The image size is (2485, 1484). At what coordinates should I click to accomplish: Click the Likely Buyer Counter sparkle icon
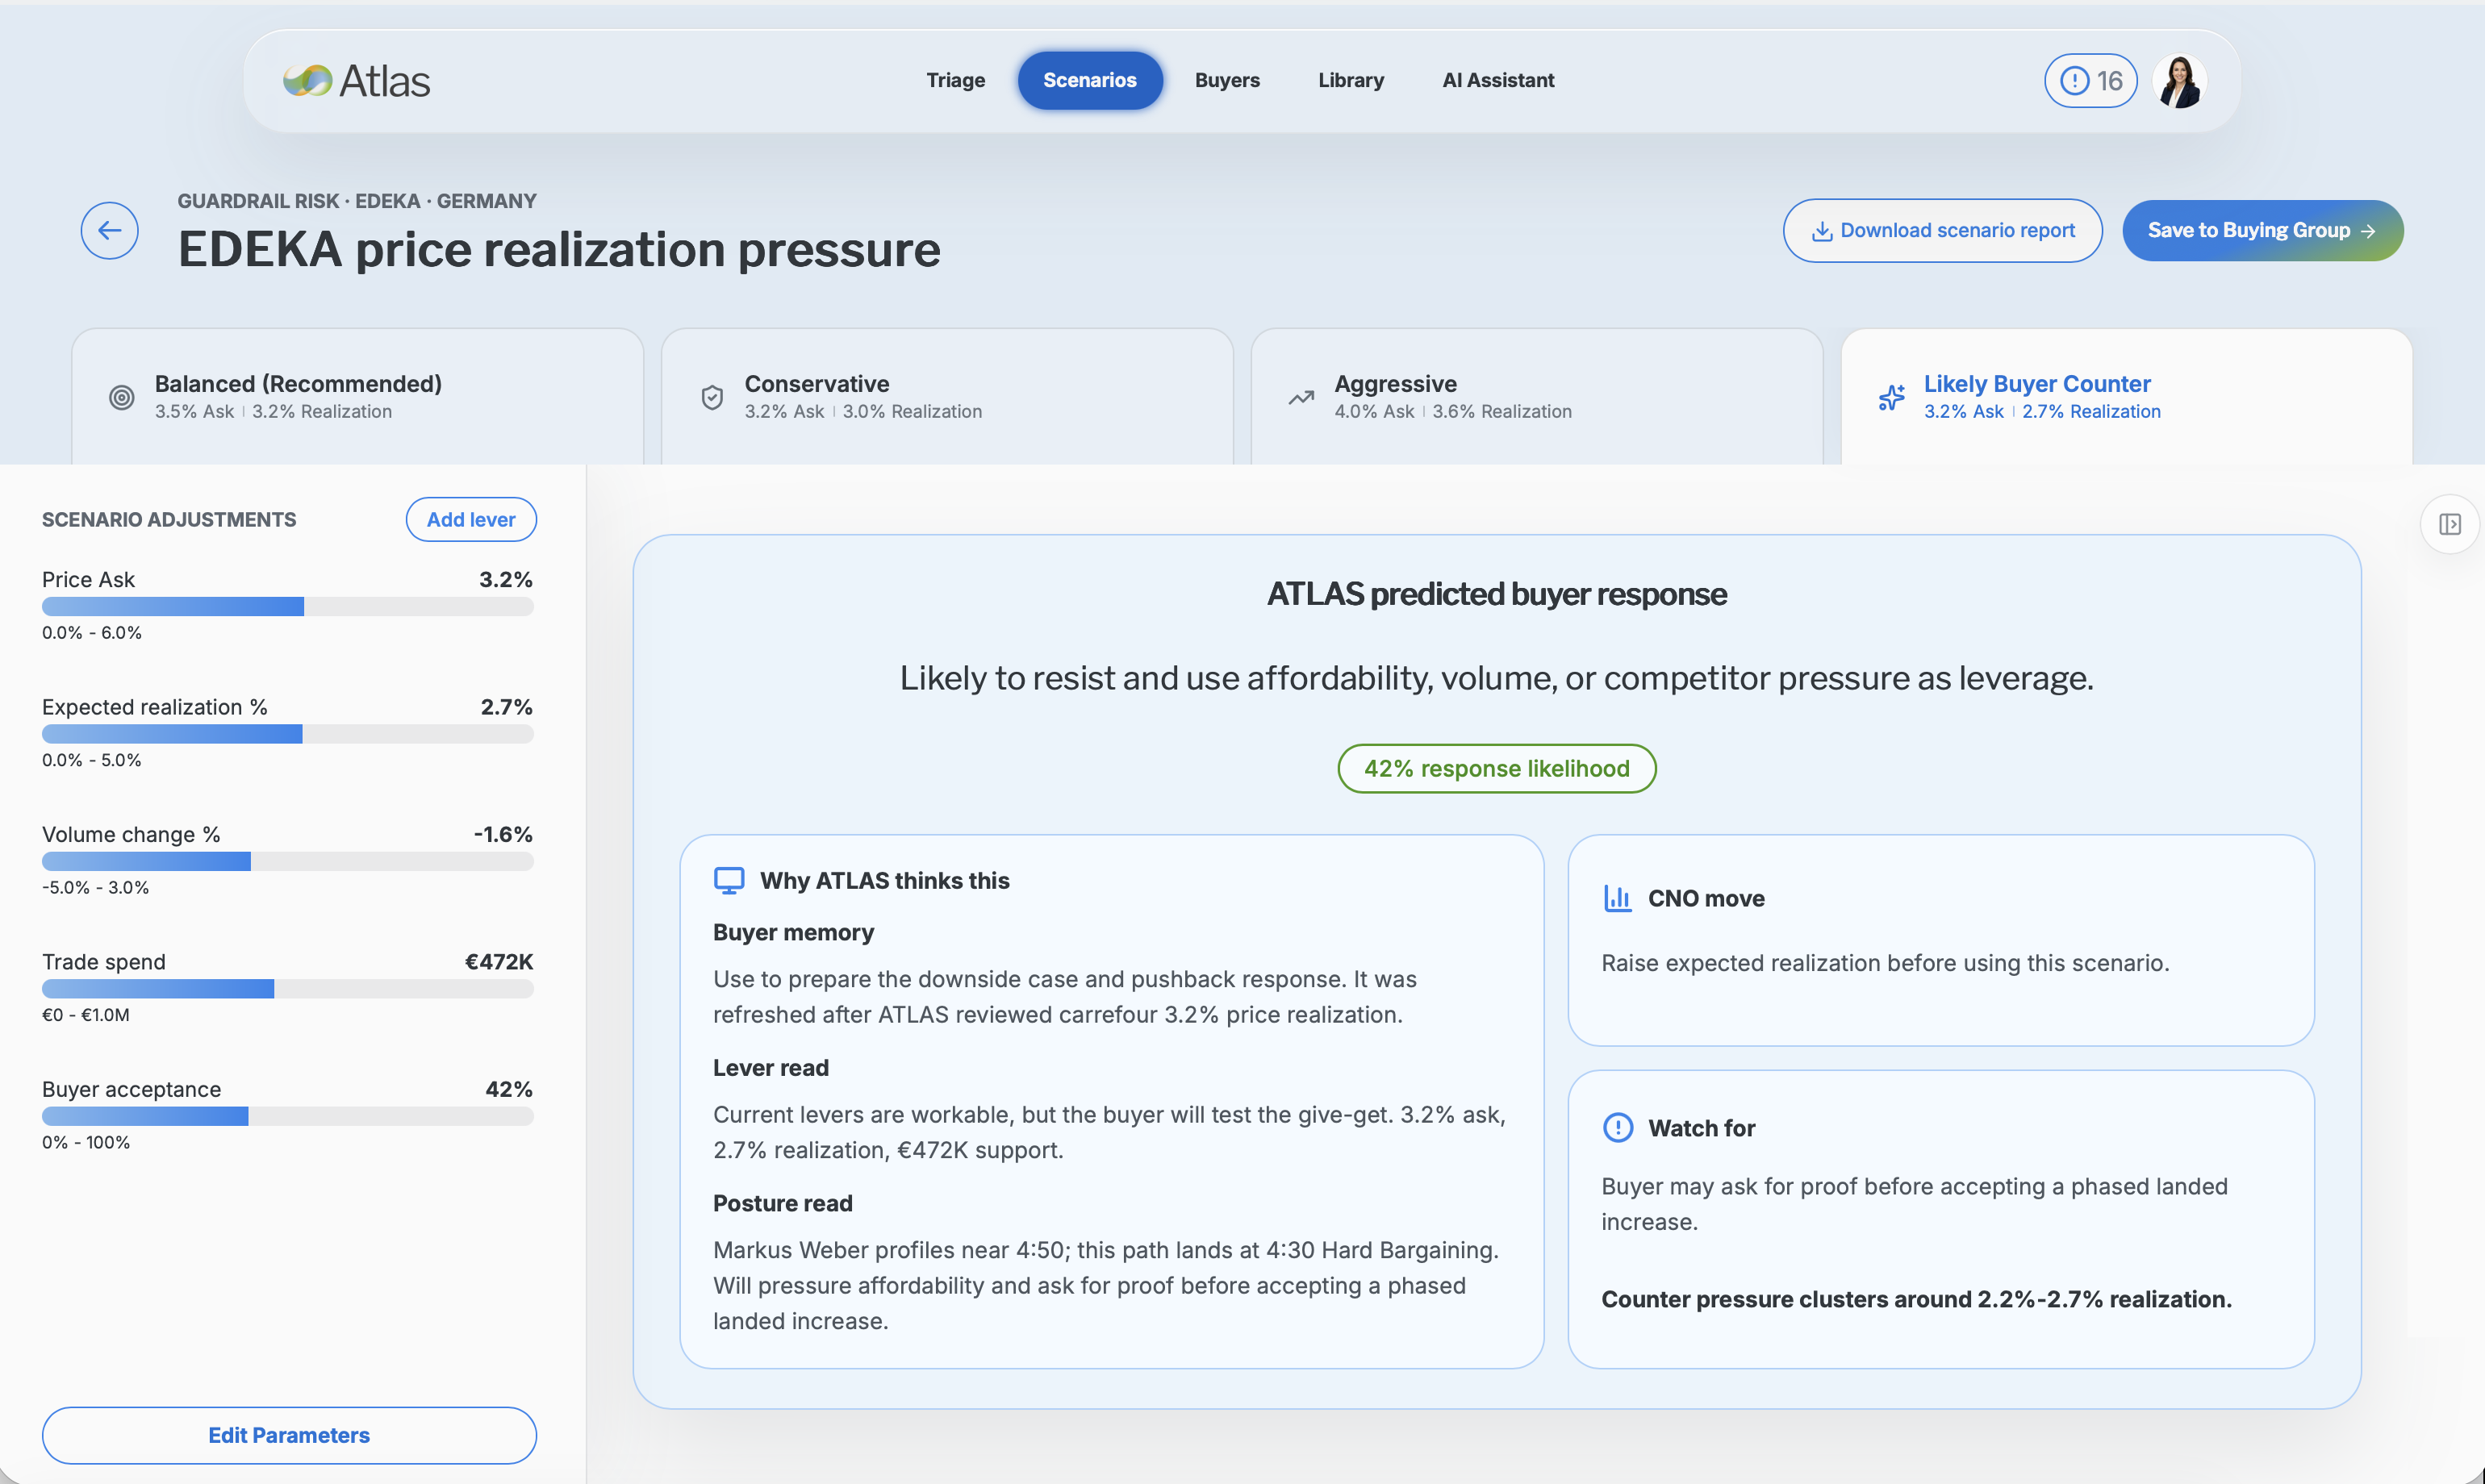(1892, 398)
